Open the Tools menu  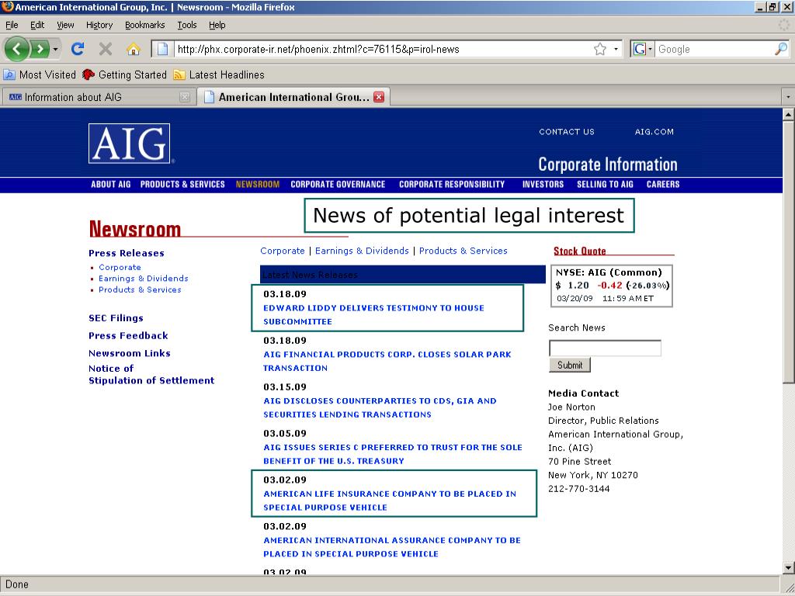pos(186,25)
